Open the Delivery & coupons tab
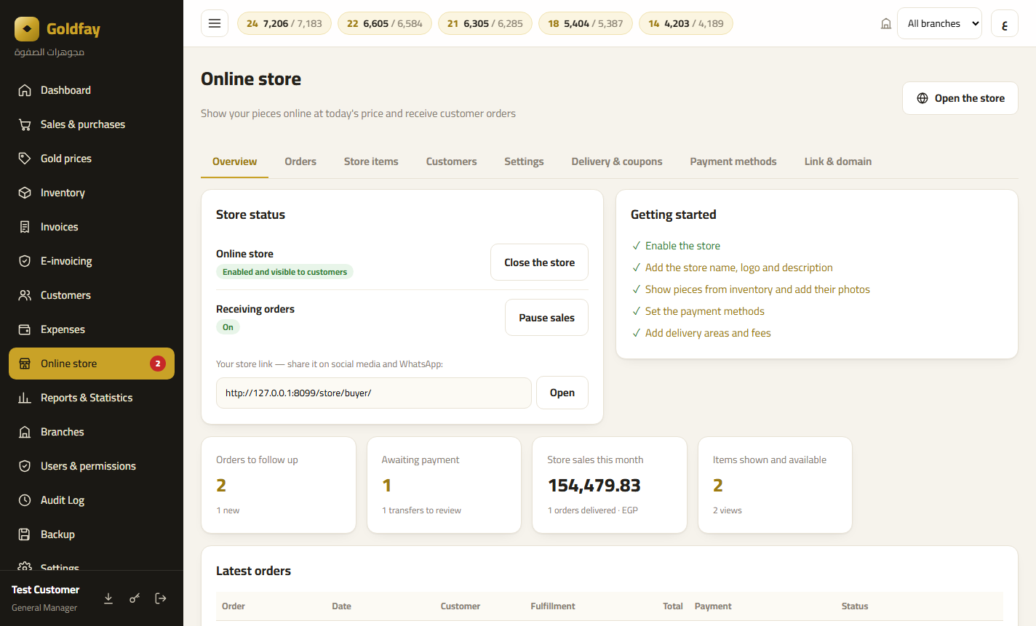1036x626 pixels. [x=617, y=161]
